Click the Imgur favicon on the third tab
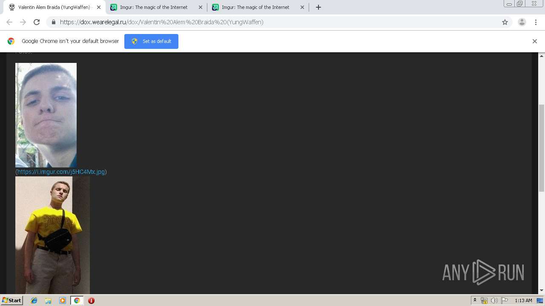 pyautogui.click(x=215, y=7)
